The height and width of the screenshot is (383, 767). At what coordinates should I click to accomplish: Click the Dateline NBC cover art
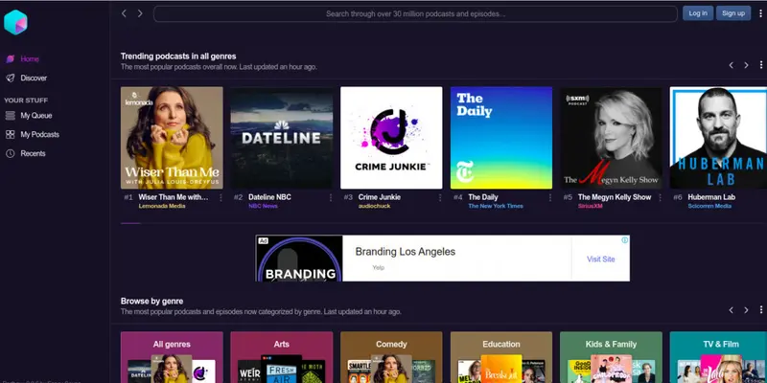(x=282, y=138)
